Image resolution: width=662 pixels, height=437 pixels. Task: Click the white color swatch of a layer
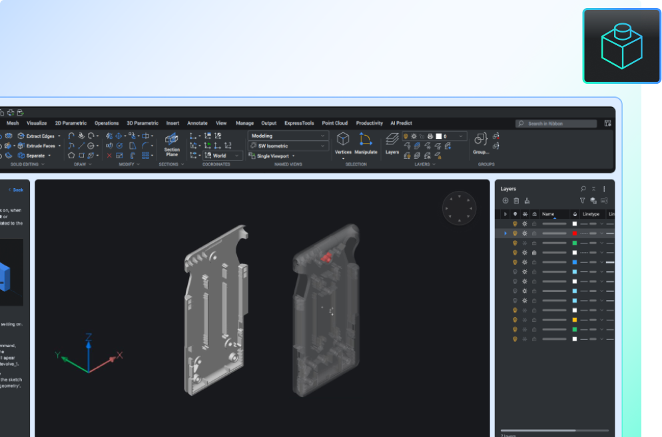(x=575, y=223)
